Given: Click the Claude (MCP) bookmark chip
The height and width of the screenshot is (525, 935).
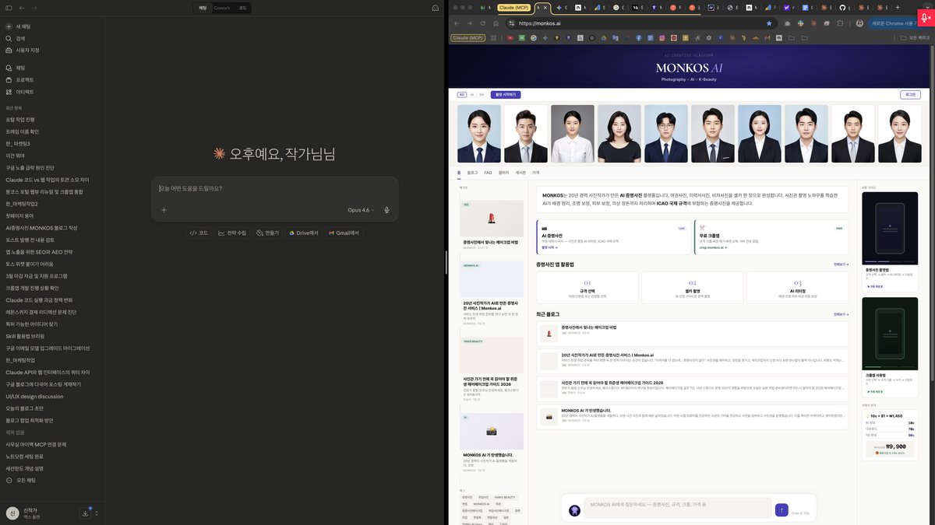Looking at the screenshot, I should point(468,37).
